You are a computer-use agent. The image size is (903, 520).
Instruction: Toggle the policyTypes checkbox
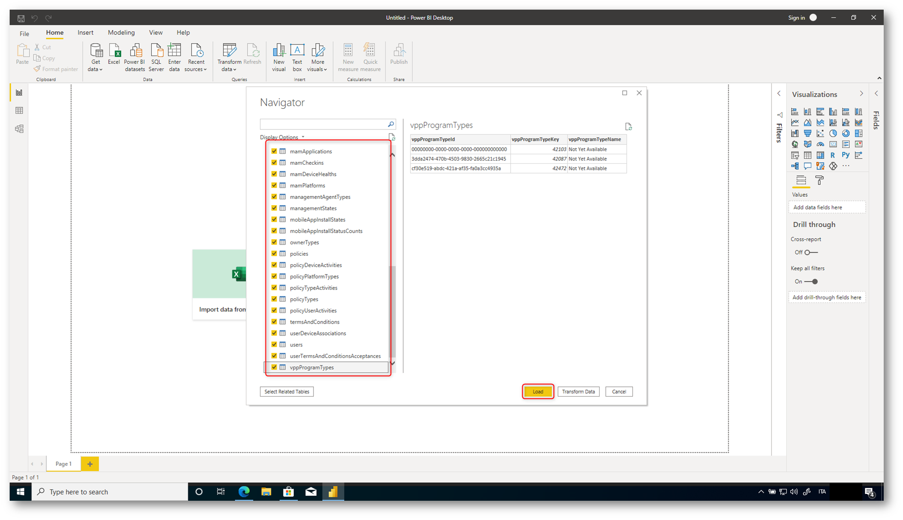point(274,299)
